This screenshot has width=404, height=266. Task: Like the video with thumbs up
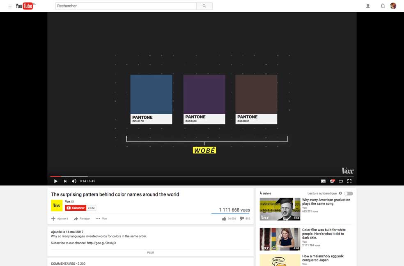224,219
